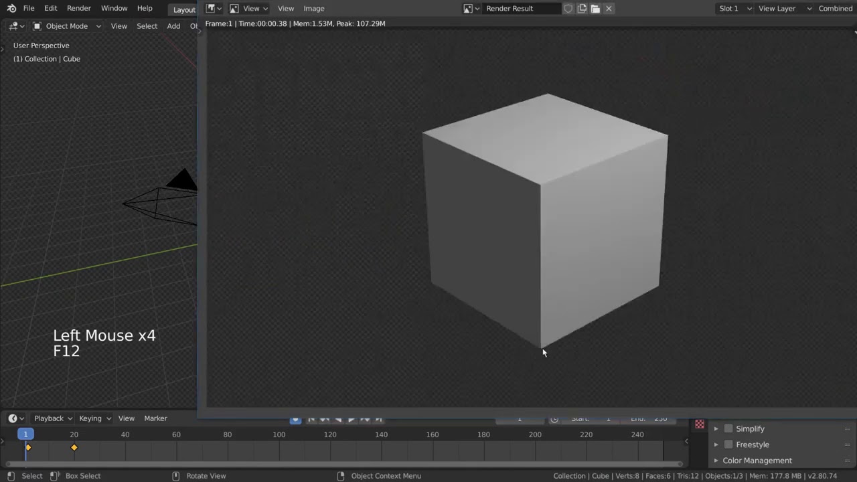The width and height of the screenshot is (857, 482).
Task: Unlink the Render Result image with X
Action: (609, 8)
